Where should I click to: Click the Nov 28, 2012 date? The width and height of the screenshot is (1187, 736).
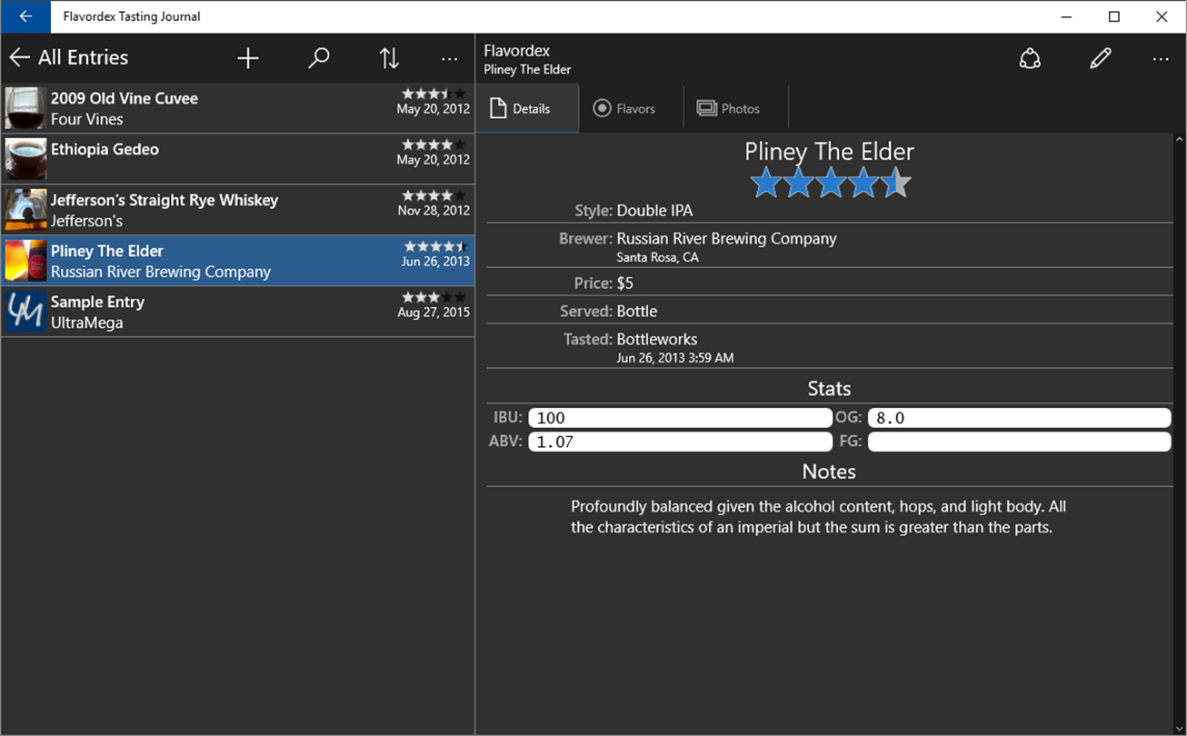pos(434,211)
